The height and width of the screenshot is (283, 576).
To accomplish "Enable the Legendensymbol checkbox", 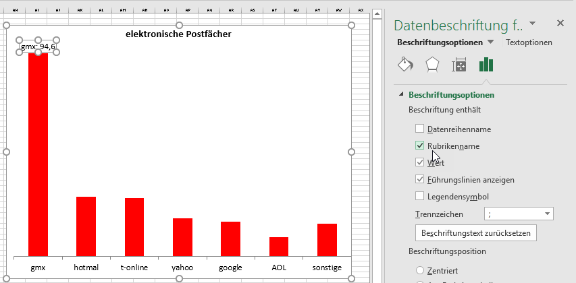I will coord(419,197).
